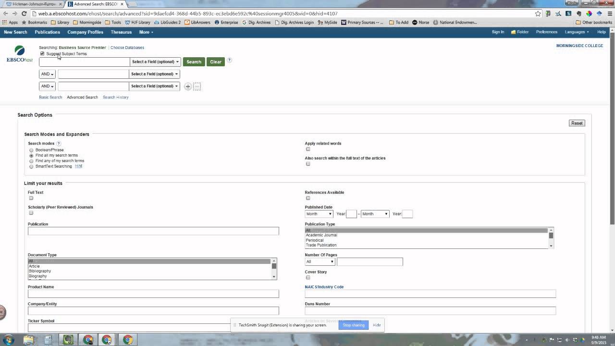The image size is (615, 346).
Task: Click New Search in the top menu
Action: point(15,32)
